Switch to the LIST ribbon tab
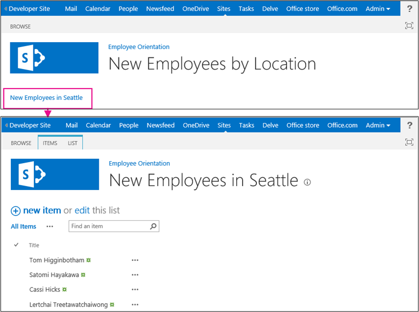Screen dimensions: 419x312 pos(72,143)
